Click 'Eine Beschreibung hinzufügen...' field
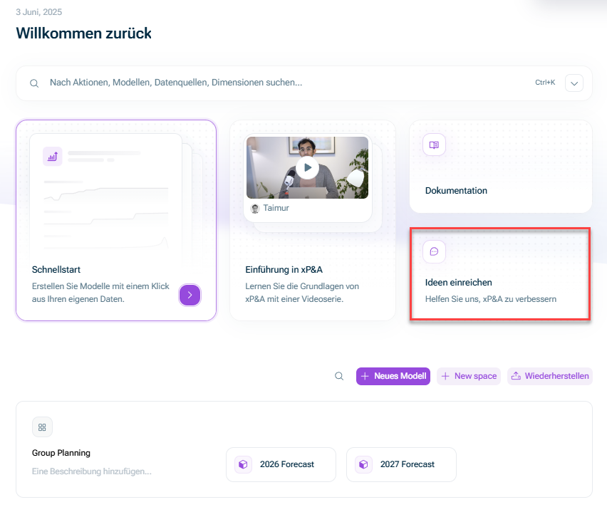 coord(92,471)
